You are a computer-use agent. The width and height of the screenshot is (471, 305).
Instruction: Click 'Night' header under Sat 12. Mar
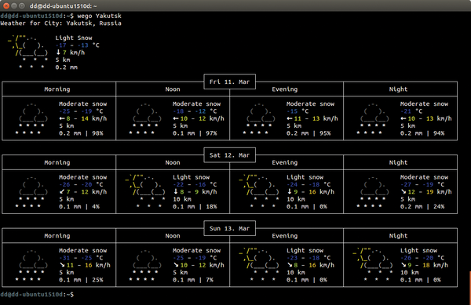click(x=398, y=162)
